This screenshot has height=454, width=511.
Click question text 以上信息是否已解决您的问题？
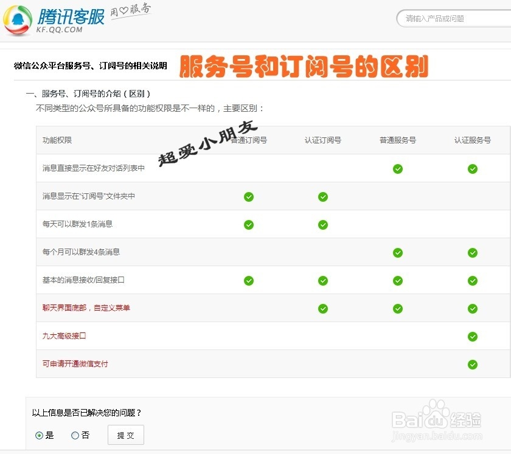tap(86, 413)
